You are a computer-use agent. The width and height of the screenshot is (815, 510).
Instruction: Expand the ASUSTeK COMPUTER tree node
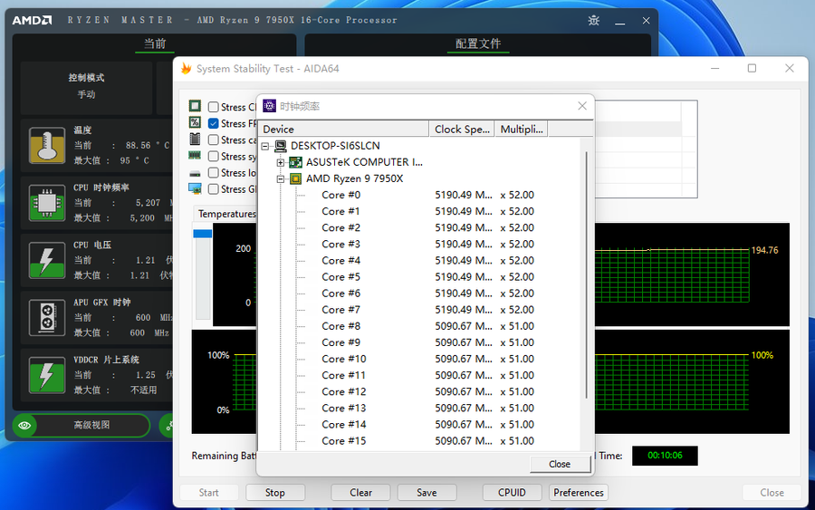point(281,162)
